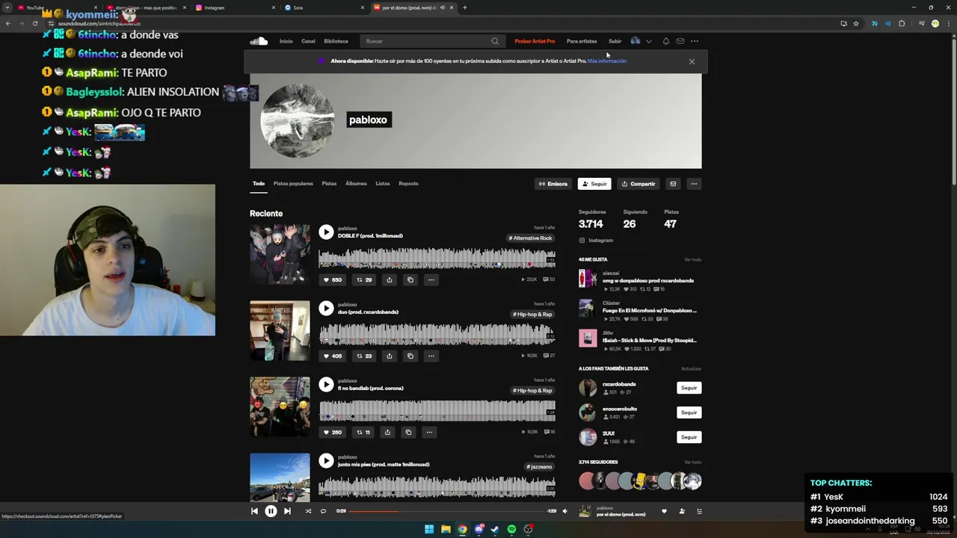The image size is (957, 538).
Task: Seek in the DOBLE F waveform
Action: coord(437,259)
